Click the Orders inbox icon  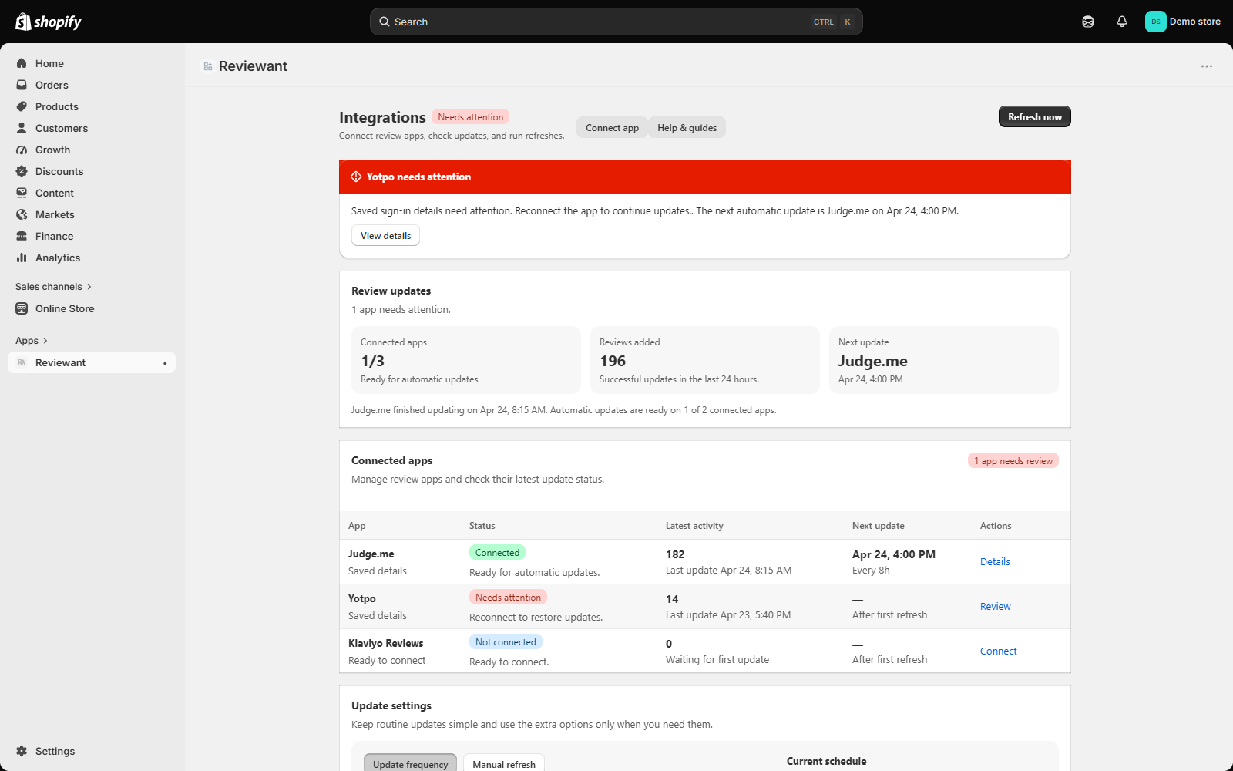(22, 85)
